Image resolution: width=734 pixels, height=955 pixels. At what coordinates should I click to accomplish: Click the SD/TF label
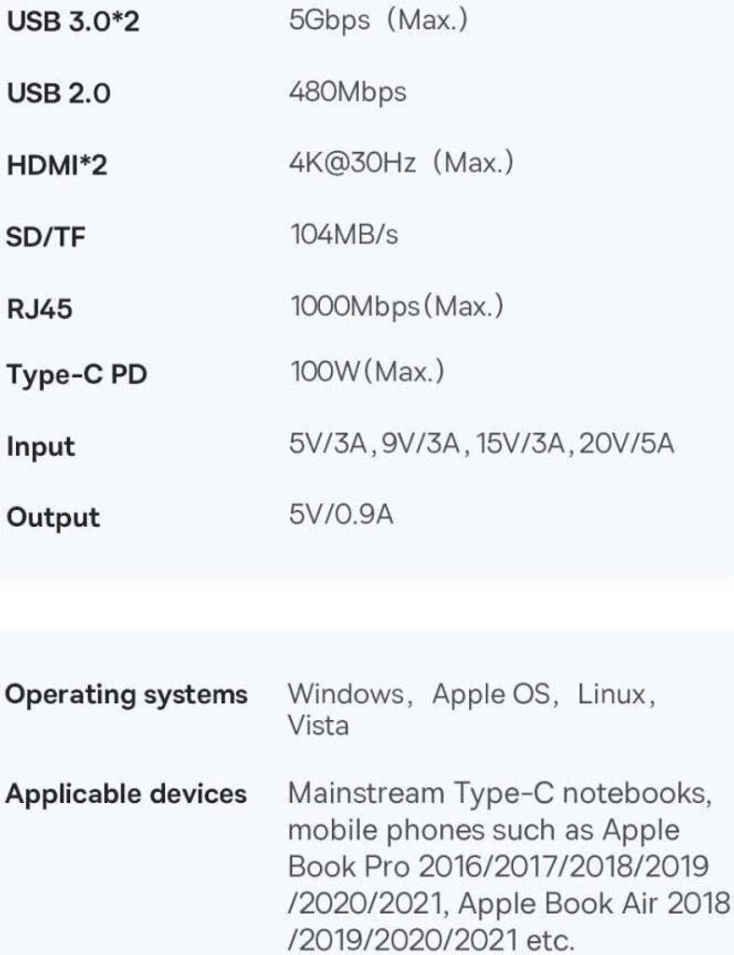coord(48,237)
